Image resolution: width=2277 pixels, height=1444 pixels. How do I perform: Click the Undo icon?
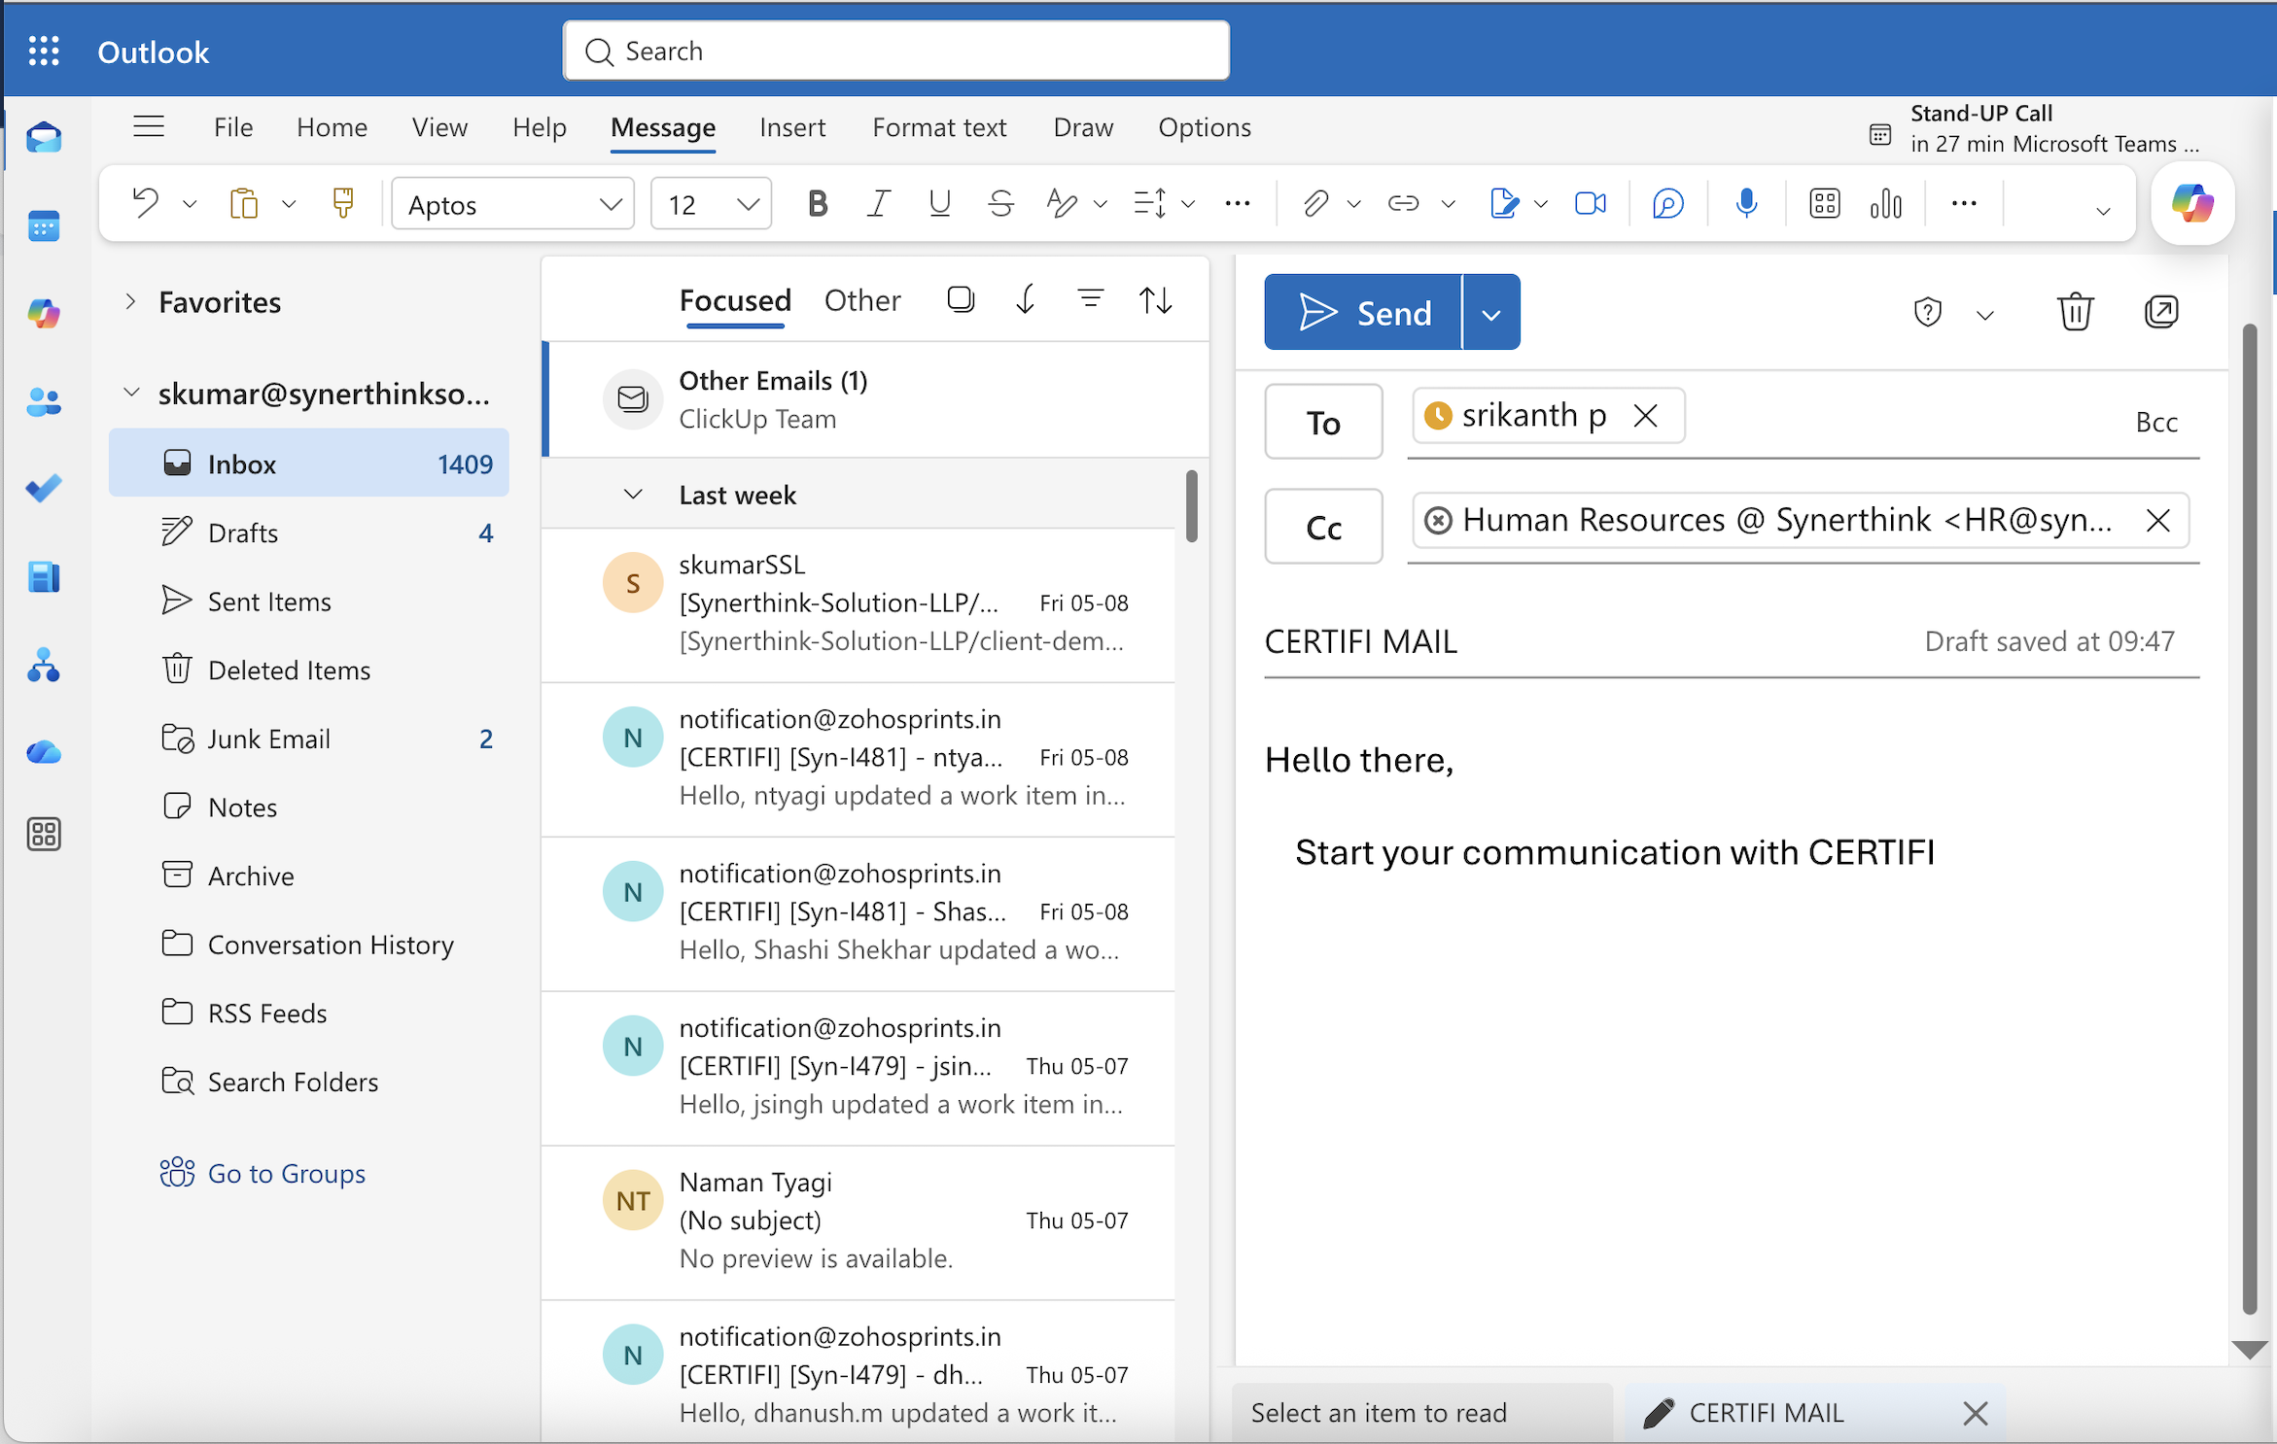[146, 203]
